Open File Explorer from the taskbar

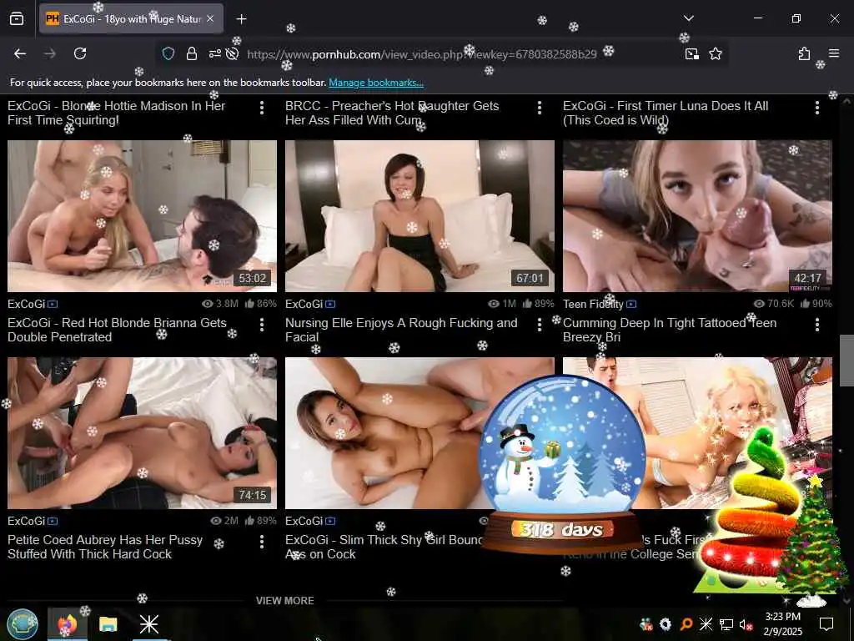[x=108, y=624]
